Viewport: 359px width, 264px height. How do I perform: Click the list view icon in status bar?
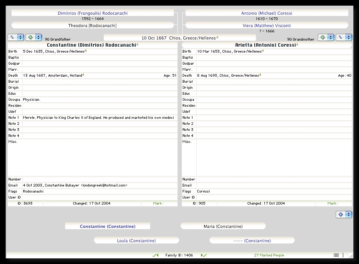(x=336, y=255)
